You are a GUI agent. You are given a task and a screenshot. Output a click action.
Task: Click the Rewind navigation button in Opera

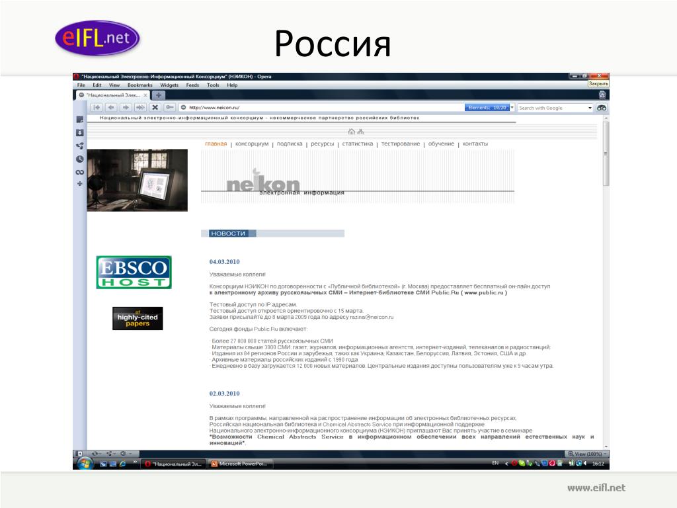click(97, 108)
